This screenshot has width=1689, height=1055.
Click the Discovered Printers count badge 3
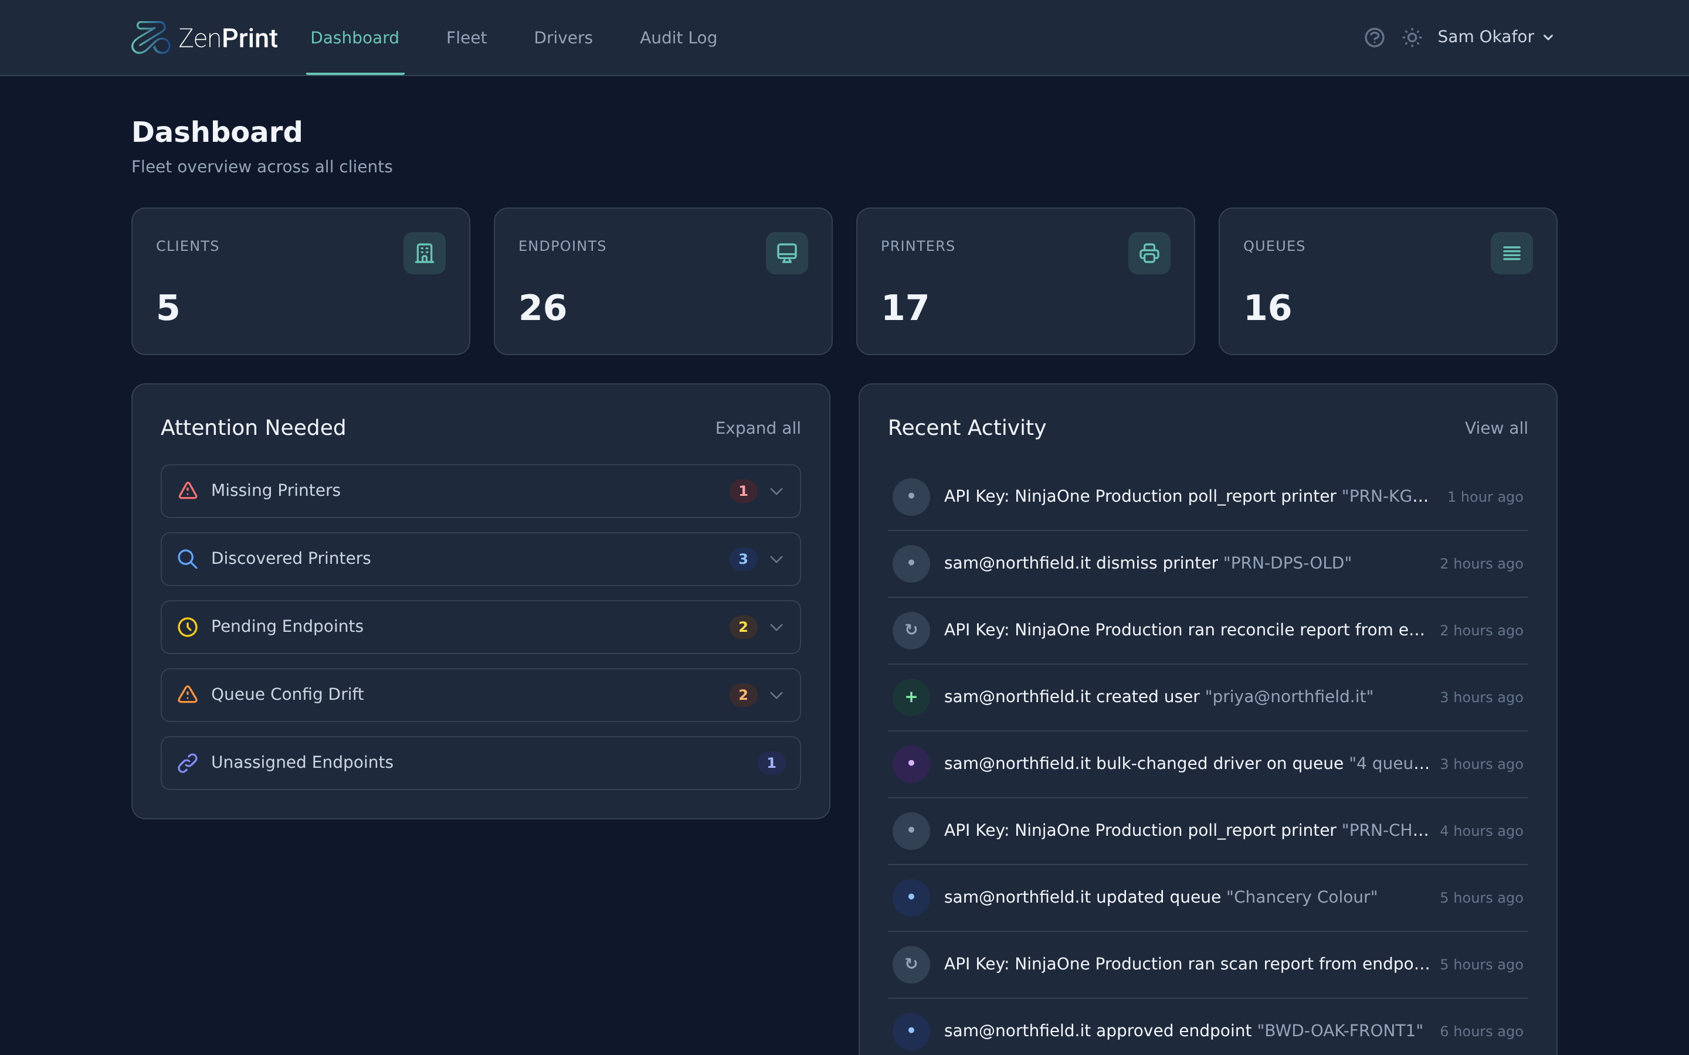(x=743, y=559)
